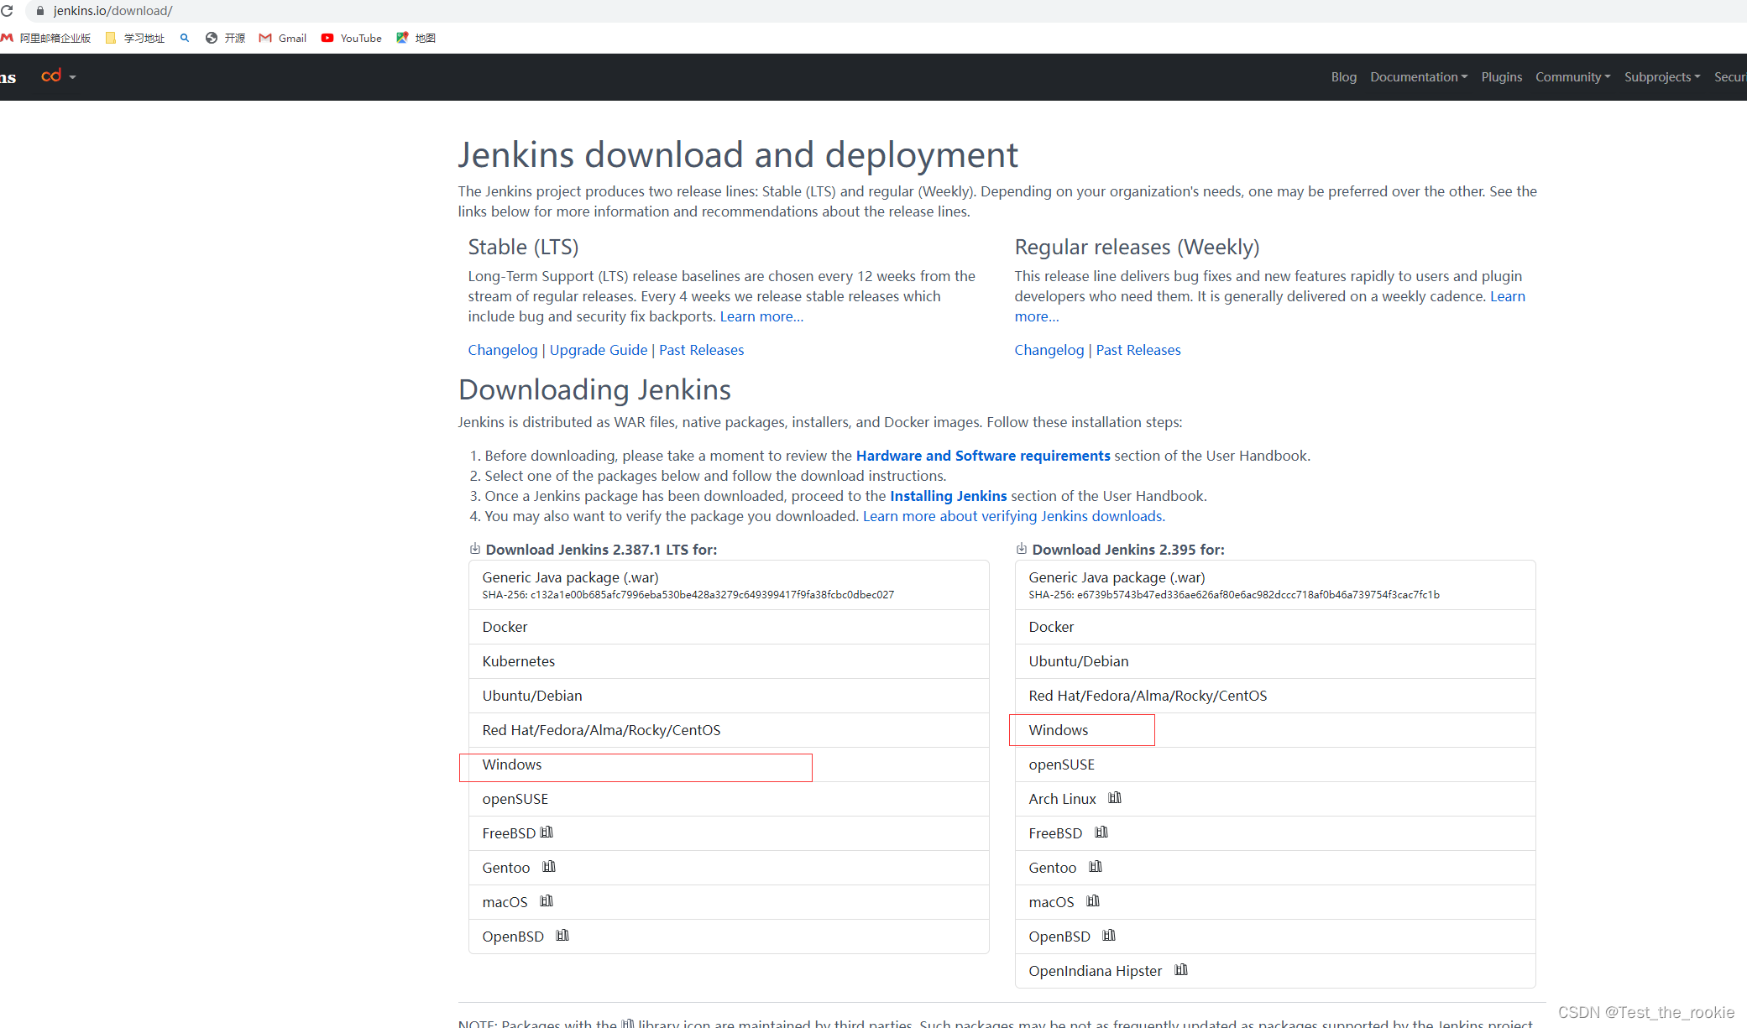
Task: Click the padlock site info icon
Action: point(39,11)
